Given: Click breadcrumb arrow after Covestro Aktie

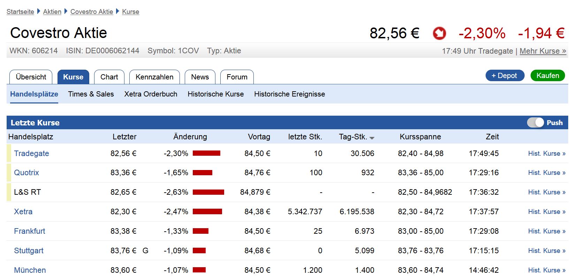Looking at the screenshot, I should pos(117,11).
